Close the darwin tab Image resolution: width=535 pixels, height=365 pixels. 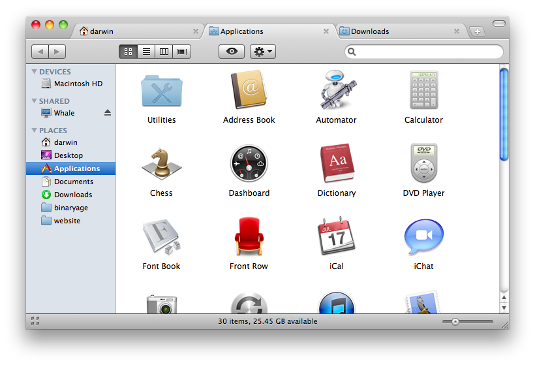196,31
